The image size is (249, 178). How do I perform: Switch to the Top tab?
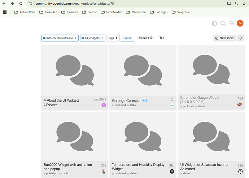tap(162, 38)
